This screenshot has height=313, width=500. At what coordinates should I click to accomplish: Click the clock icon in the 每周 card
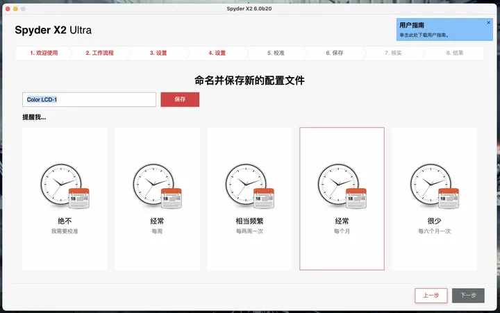pos(157,186)
